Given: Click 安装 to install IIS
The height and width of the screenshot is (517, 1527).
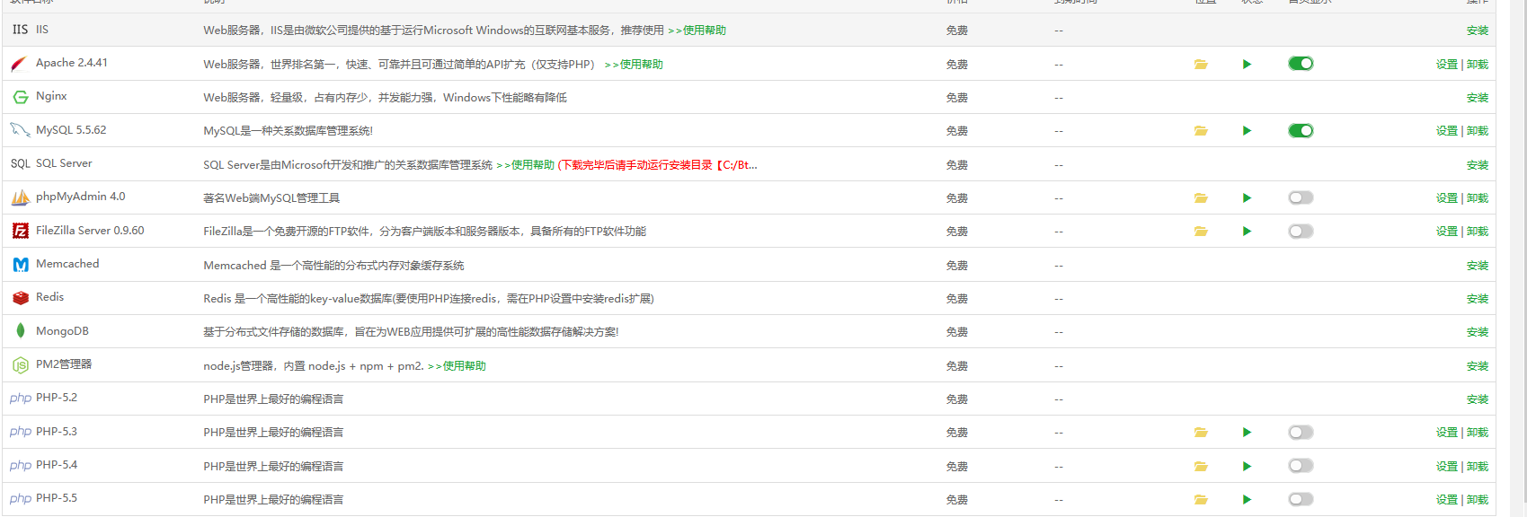Looking at the screenshot, I should [1478, 31].
